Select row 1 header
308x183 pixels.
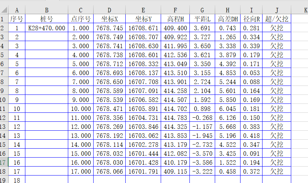(4, 19)
